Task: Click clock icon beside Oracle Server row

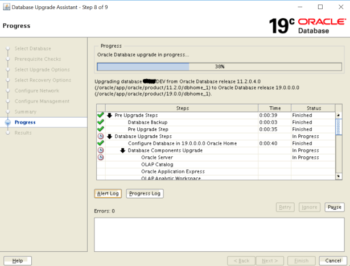Action: click(101, 157)
